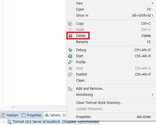Click the F2 shortcut text
Image resolution: width=156 pixels, height=125 pixels.
(x=149, y=42)
